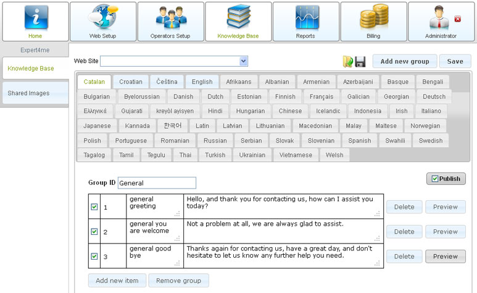Select the Italiano language tab
Image resolution: width=477 pixels, height=293 pixels.
click(431, 111)
